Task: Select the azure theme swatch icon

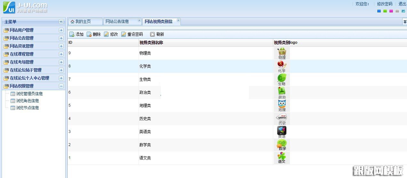Action: pyautogui.click(x=403, y=11)
